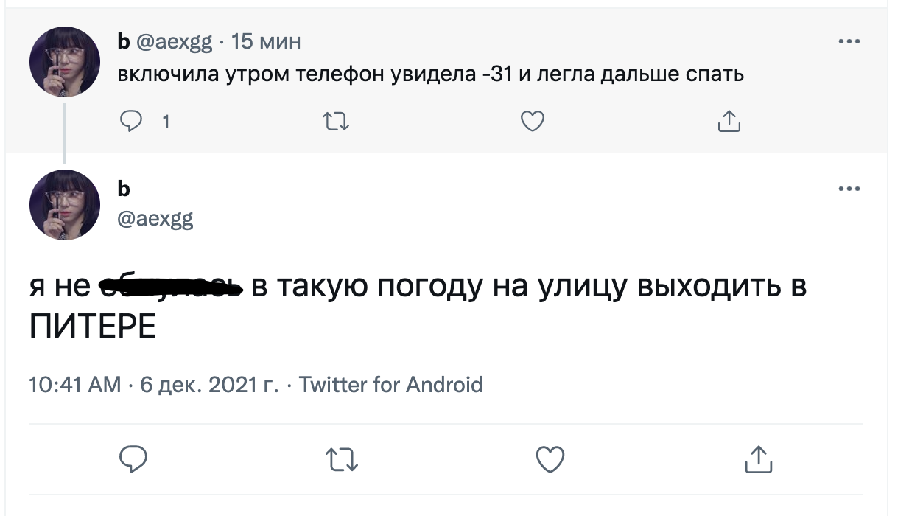
Task: Open profile picture on the first tweet
Action: coord(65,63)
